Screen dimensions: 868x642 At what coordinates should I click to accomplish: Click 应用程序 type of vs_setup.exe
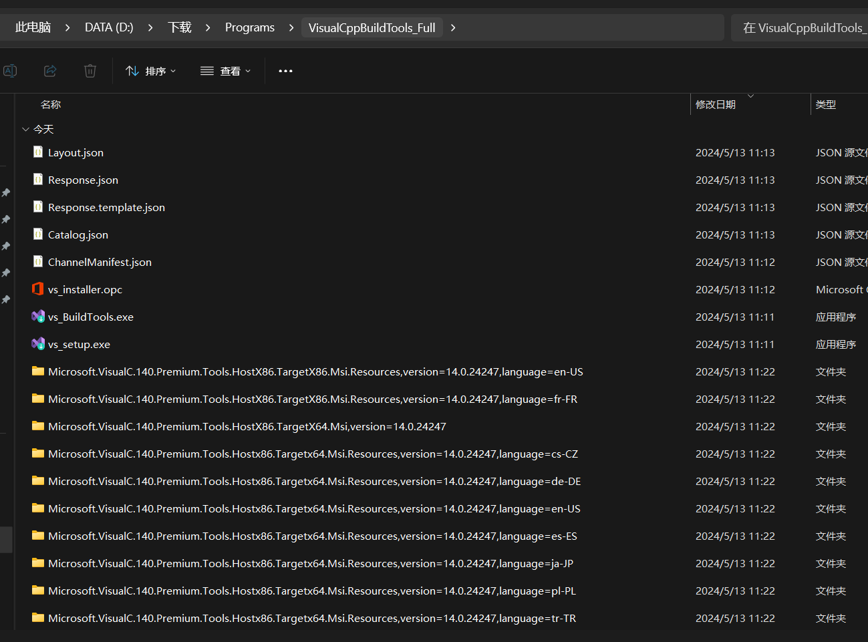tap(836, 345)
